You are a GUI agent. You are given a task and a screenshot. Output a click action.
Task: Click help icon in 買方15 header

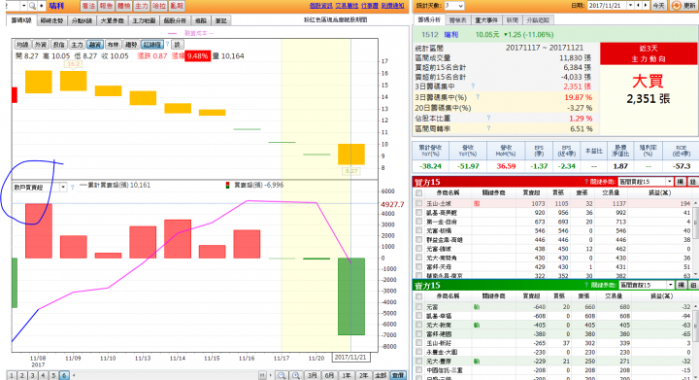click(x=586, y=182)
